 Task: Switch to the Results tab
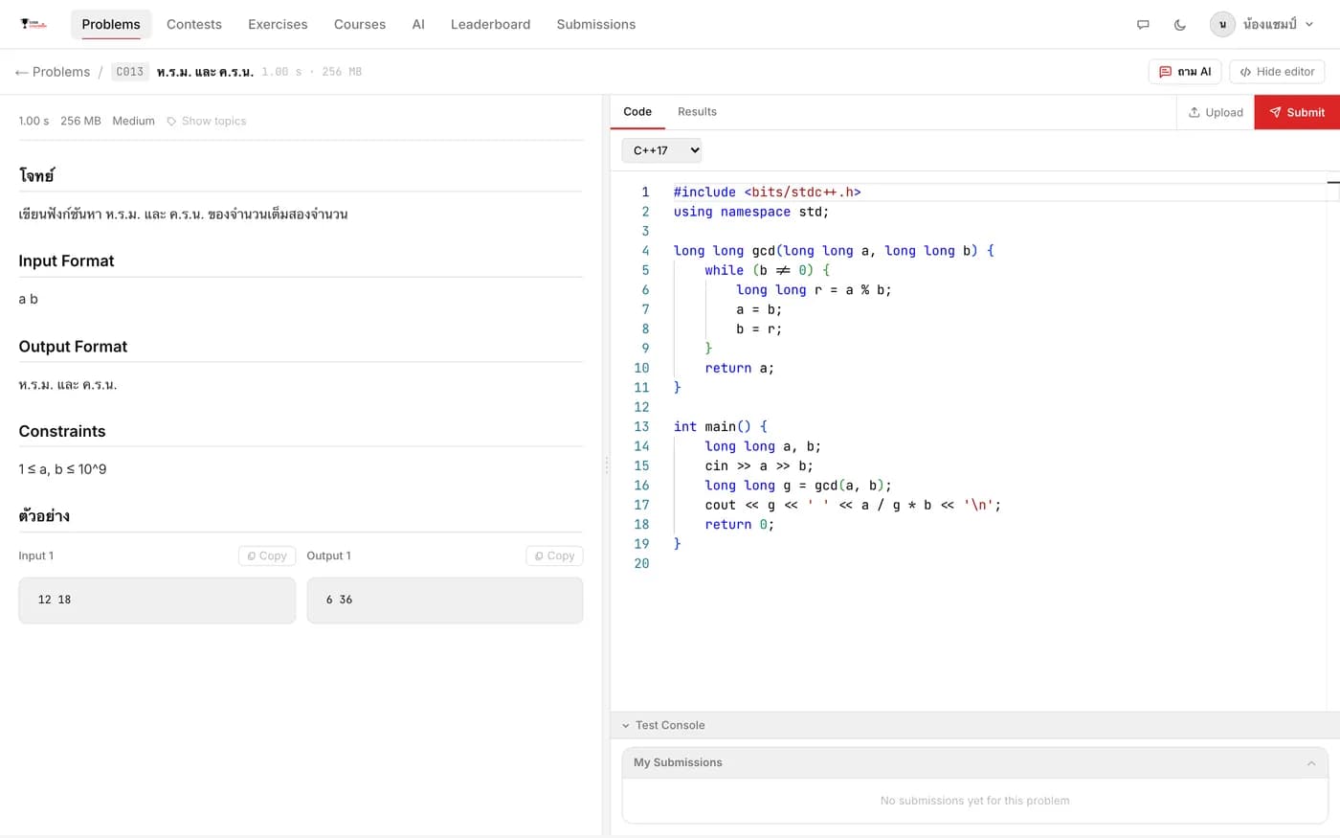point(697,112)
